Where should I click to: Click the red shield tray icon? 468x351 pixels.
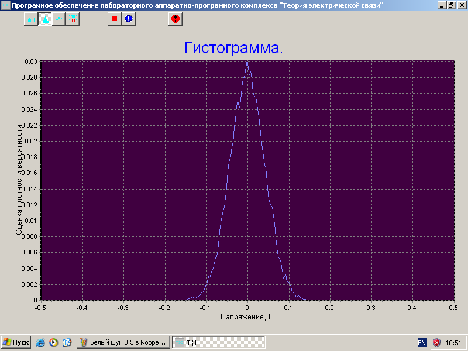pos(436,343)
